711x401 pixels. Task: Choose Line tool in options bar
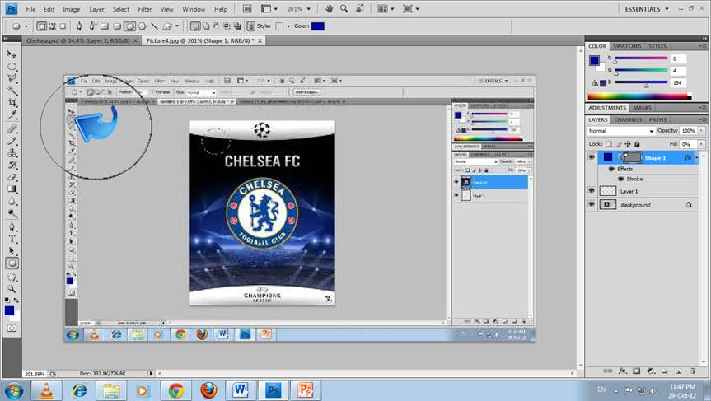(x=154, y=26)
